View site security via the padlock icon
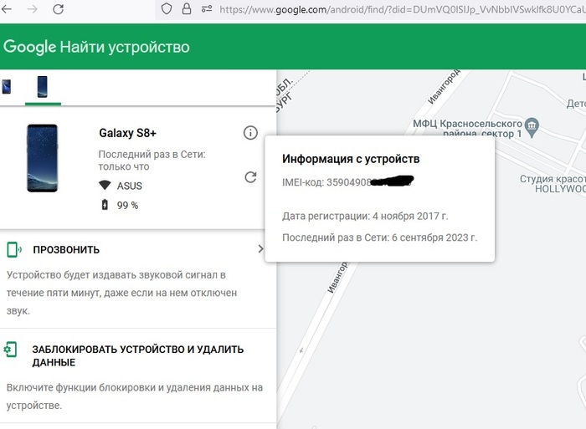This screenshot has width=586, height=429. (187, 8)
